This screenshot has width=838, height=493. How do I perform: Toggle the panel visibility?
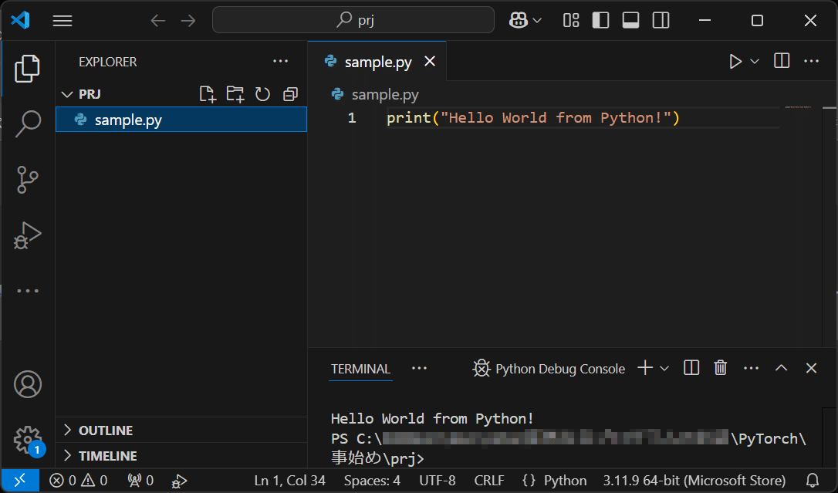click(630, 20)
